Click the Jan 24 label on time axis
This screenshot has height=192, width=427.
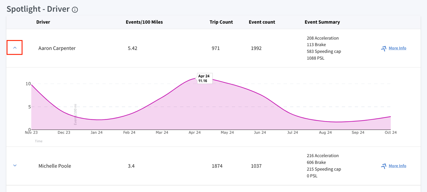[x=97, y=132]
